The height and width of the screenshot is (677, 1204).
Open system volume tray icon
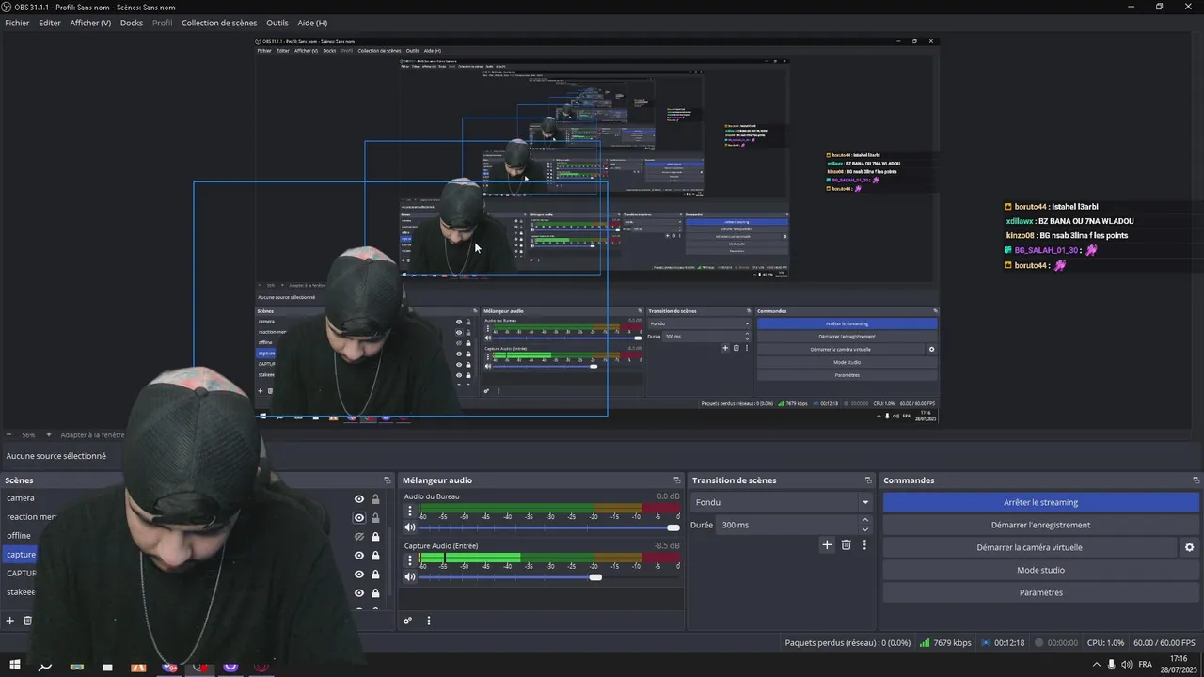click(1127, 665)
